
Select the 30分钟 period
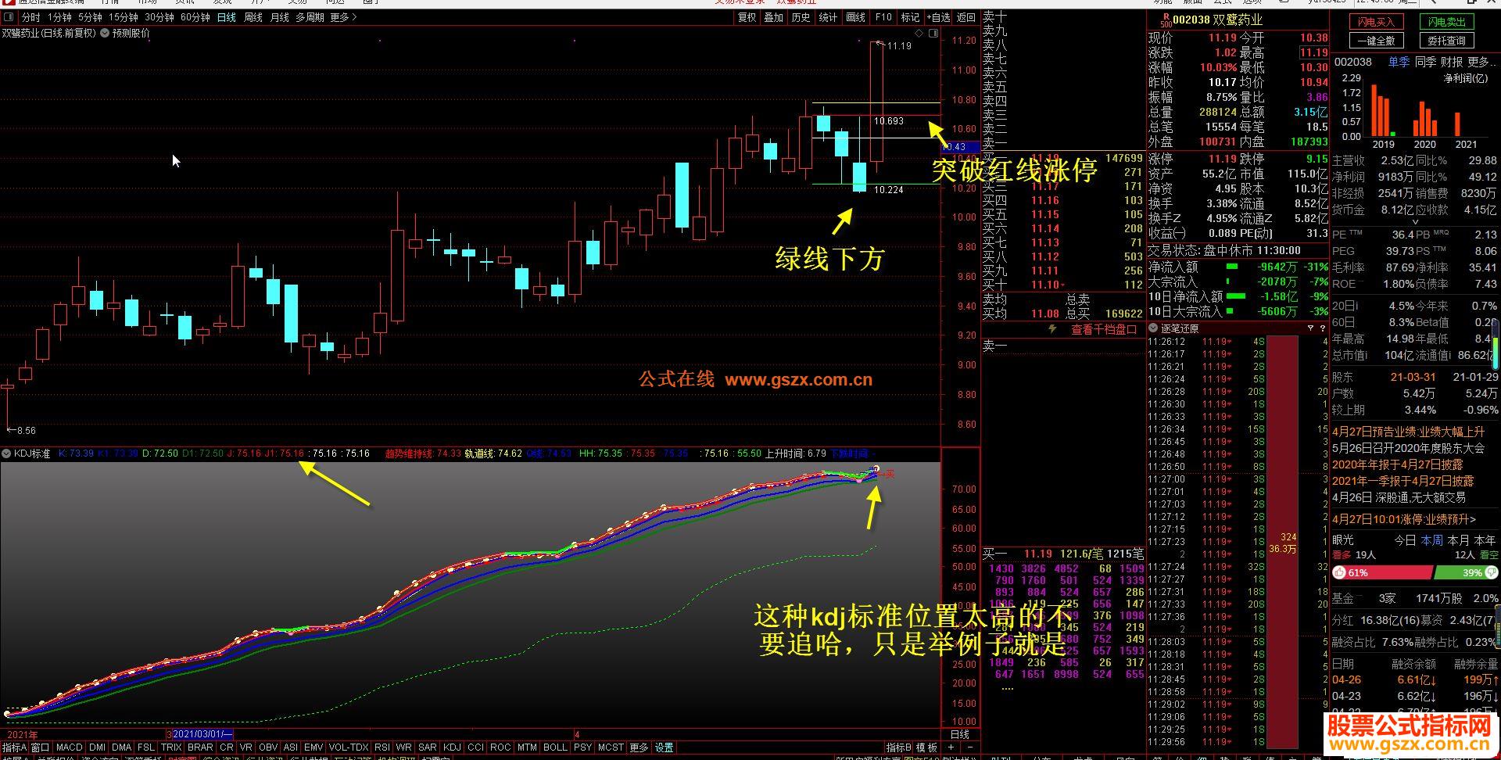[x=159, y=17]
